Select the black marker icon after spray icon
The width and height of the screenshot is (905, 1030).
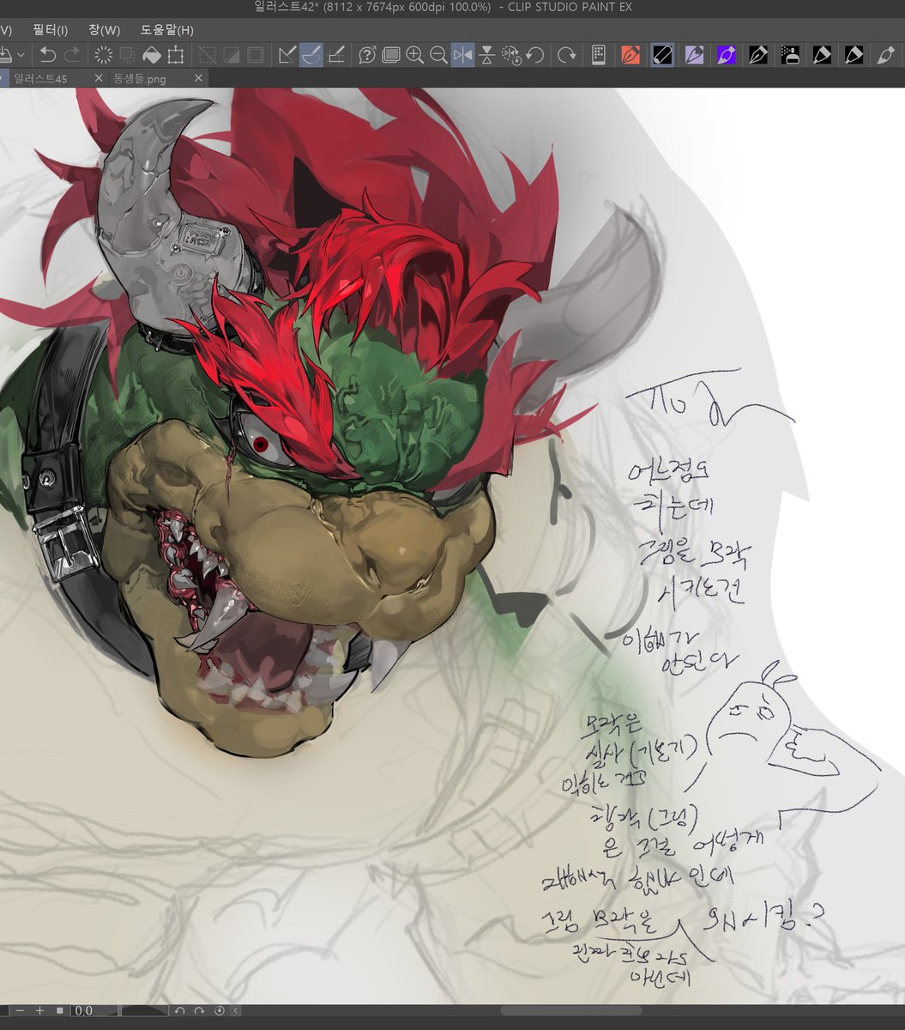822,55
